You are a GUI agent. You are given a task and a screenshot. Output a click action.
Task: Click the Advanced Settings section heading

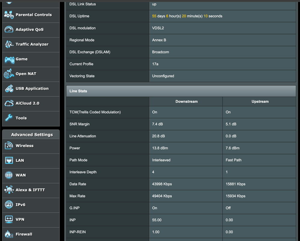click(32, 135)
